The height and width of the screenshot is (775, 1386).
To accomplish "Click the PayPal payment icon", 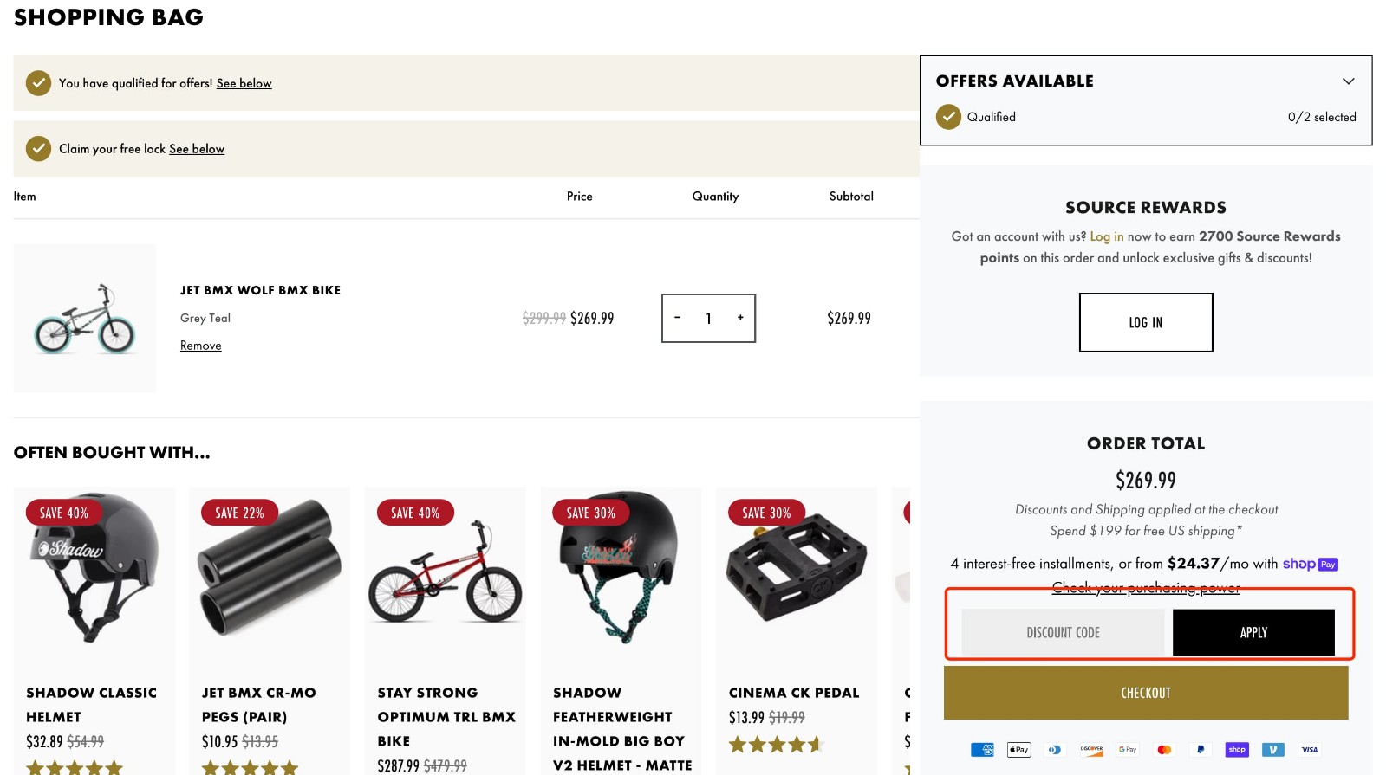I will [1201, 749].
